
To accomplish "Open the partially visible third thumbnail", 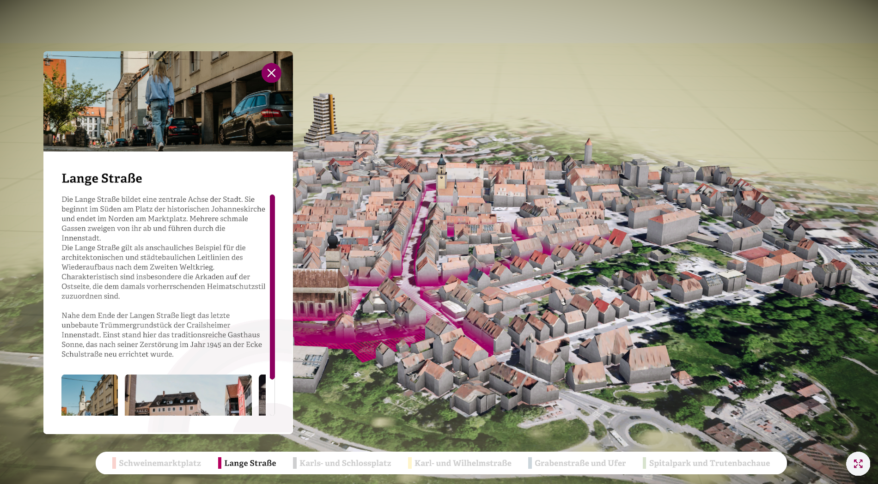I will coord(262,395).
